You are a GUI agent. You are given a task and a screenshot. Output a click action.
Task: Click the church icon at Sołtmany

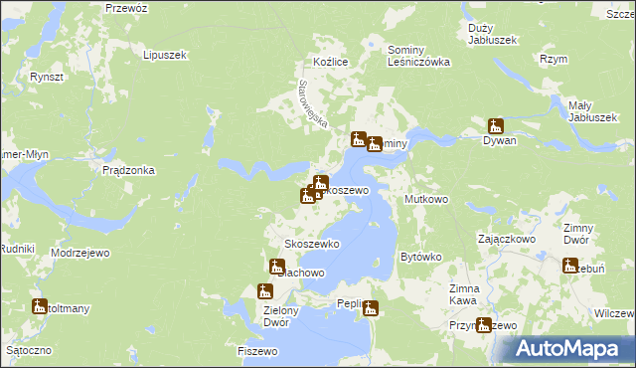[x=40, y=306]
